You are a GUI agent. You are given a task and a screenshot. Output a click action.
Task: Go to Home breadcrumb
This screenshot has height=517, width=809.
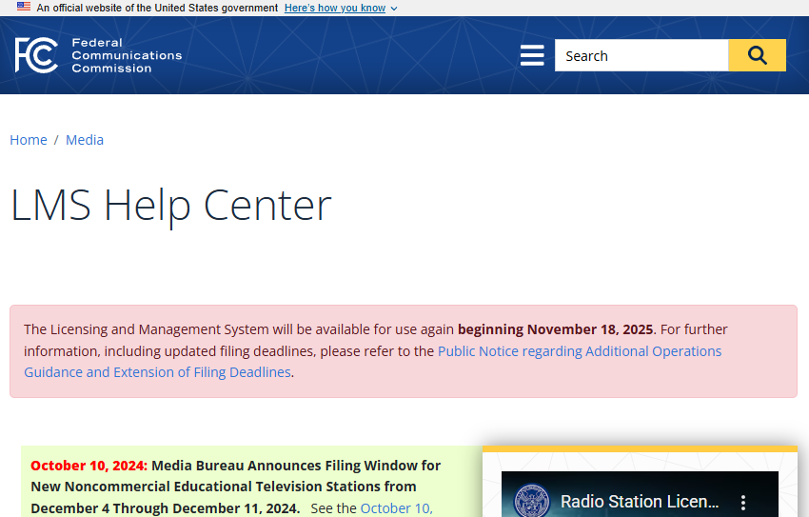point(29,140)
